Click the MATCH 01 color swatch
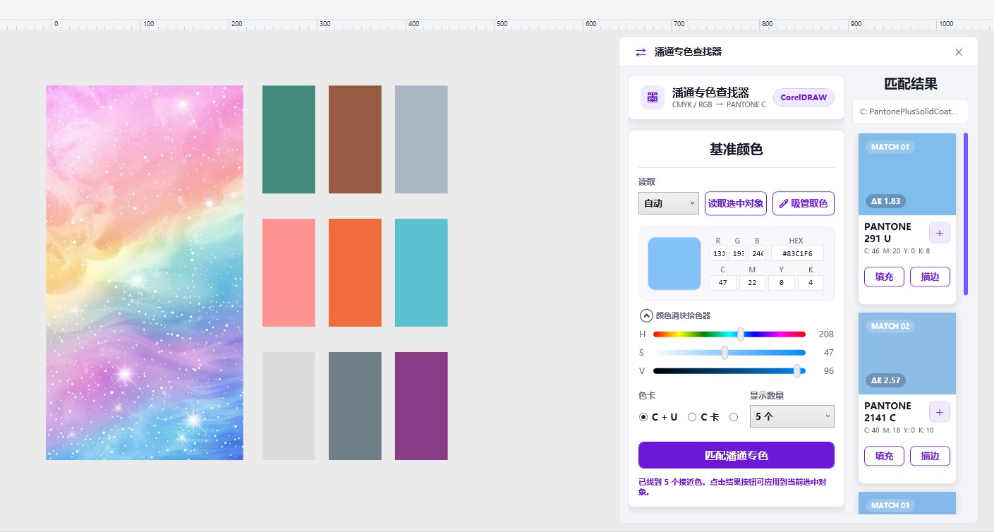 (907, 174)
